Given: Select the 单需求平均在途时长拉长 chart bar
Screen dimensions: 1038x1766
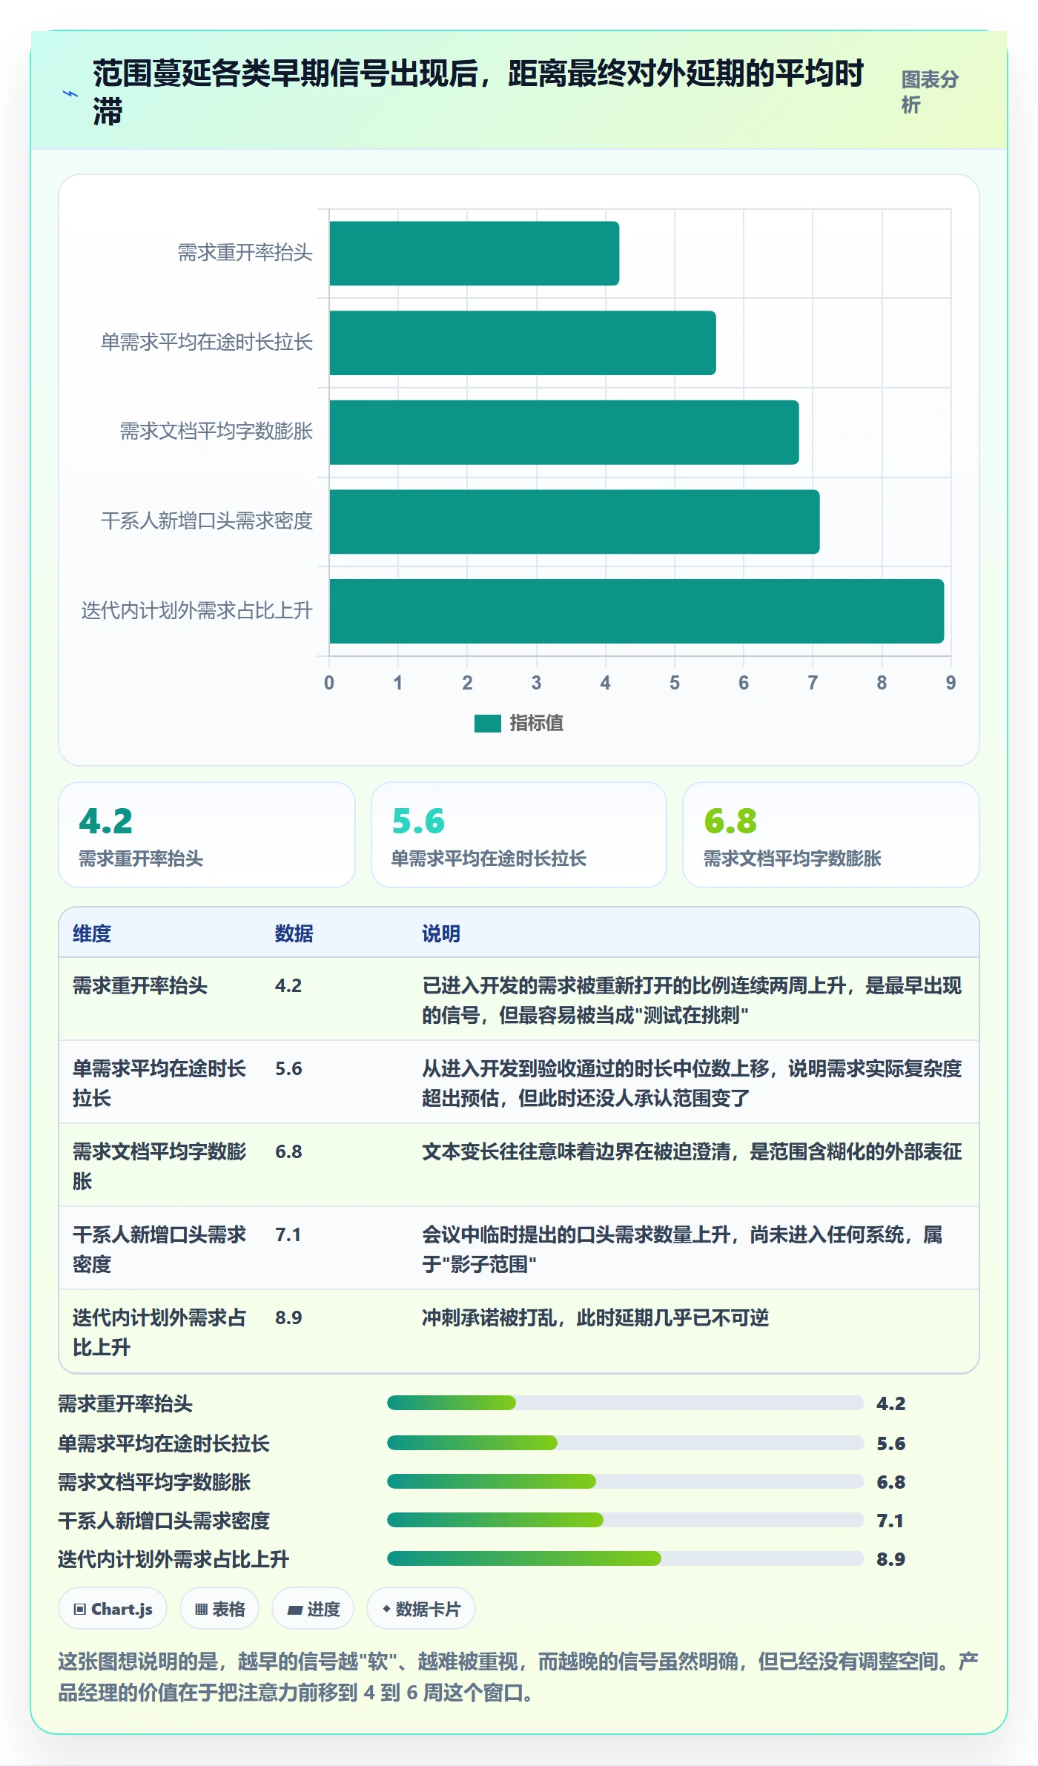Looking at the screenshot, I should tap(522, 343).
